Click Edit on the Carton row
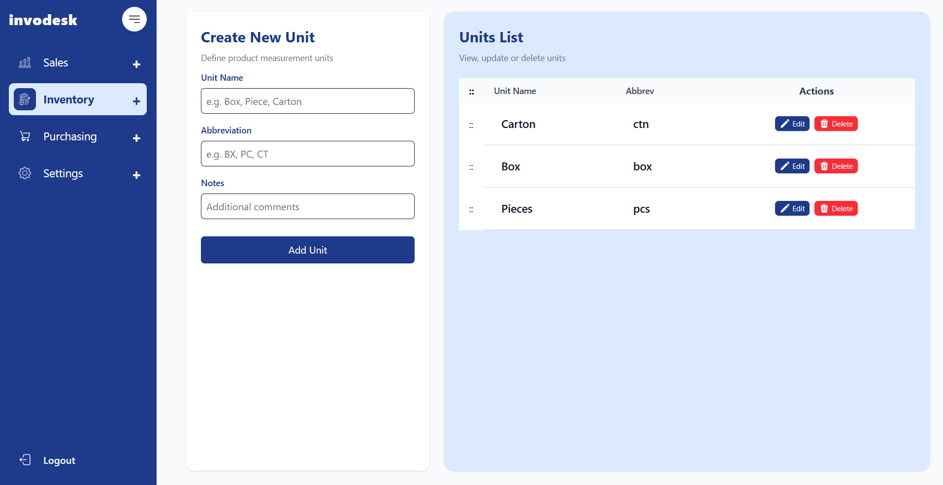Viewport: 943px width, 485px height. [791, 124]
